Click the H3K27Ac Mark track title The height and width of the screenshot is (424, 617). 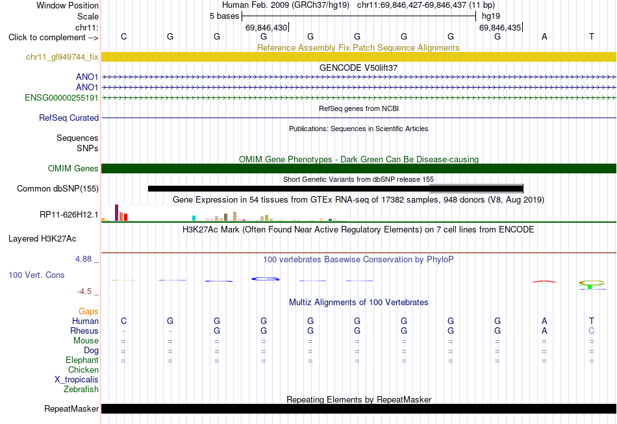pos(358,230)
